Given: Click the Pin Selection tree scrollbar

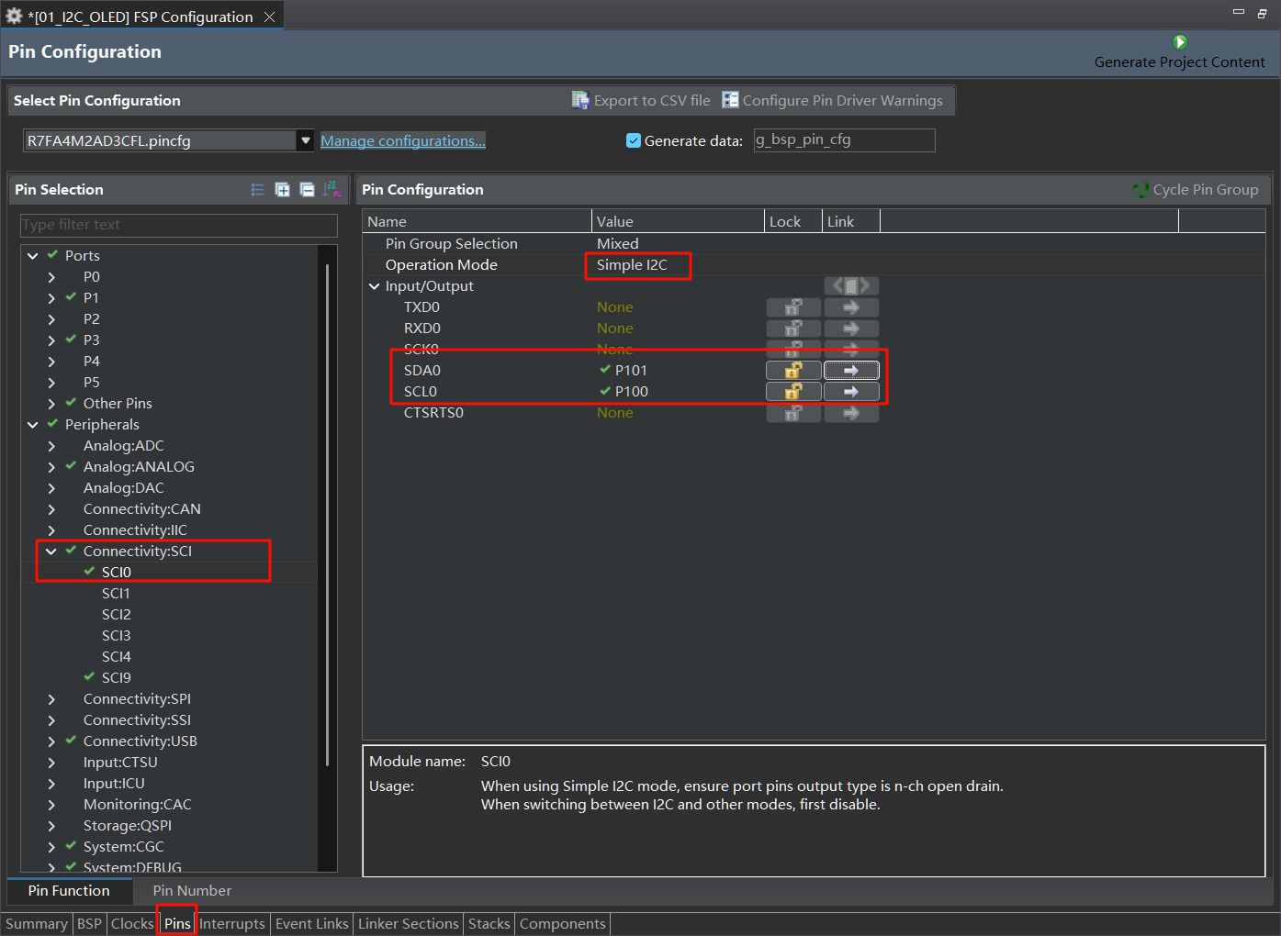Looking at the screenshot, I should point(328,514).
